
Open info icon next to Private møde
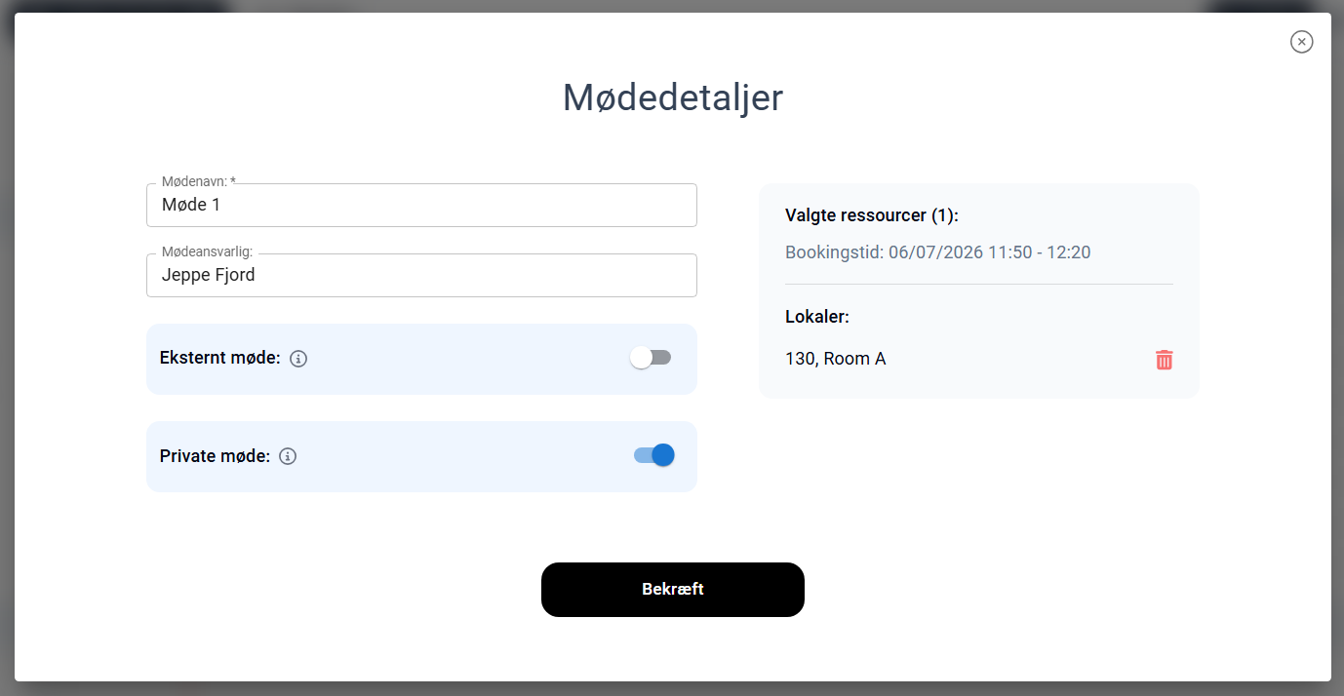(x=288, y=456)
